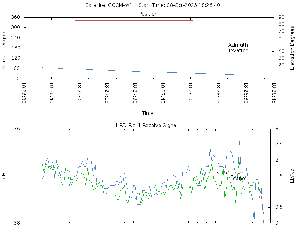The image size is (306, 229).
Task: Click the Time x-axis label
Action: [148, 113]
